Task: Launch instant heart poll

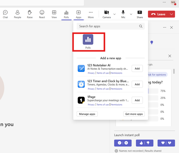Action: 166,143
